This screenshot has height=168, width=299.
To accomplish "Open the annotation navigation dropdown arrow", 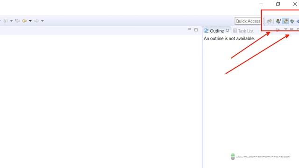I will [x=11, y=21].
